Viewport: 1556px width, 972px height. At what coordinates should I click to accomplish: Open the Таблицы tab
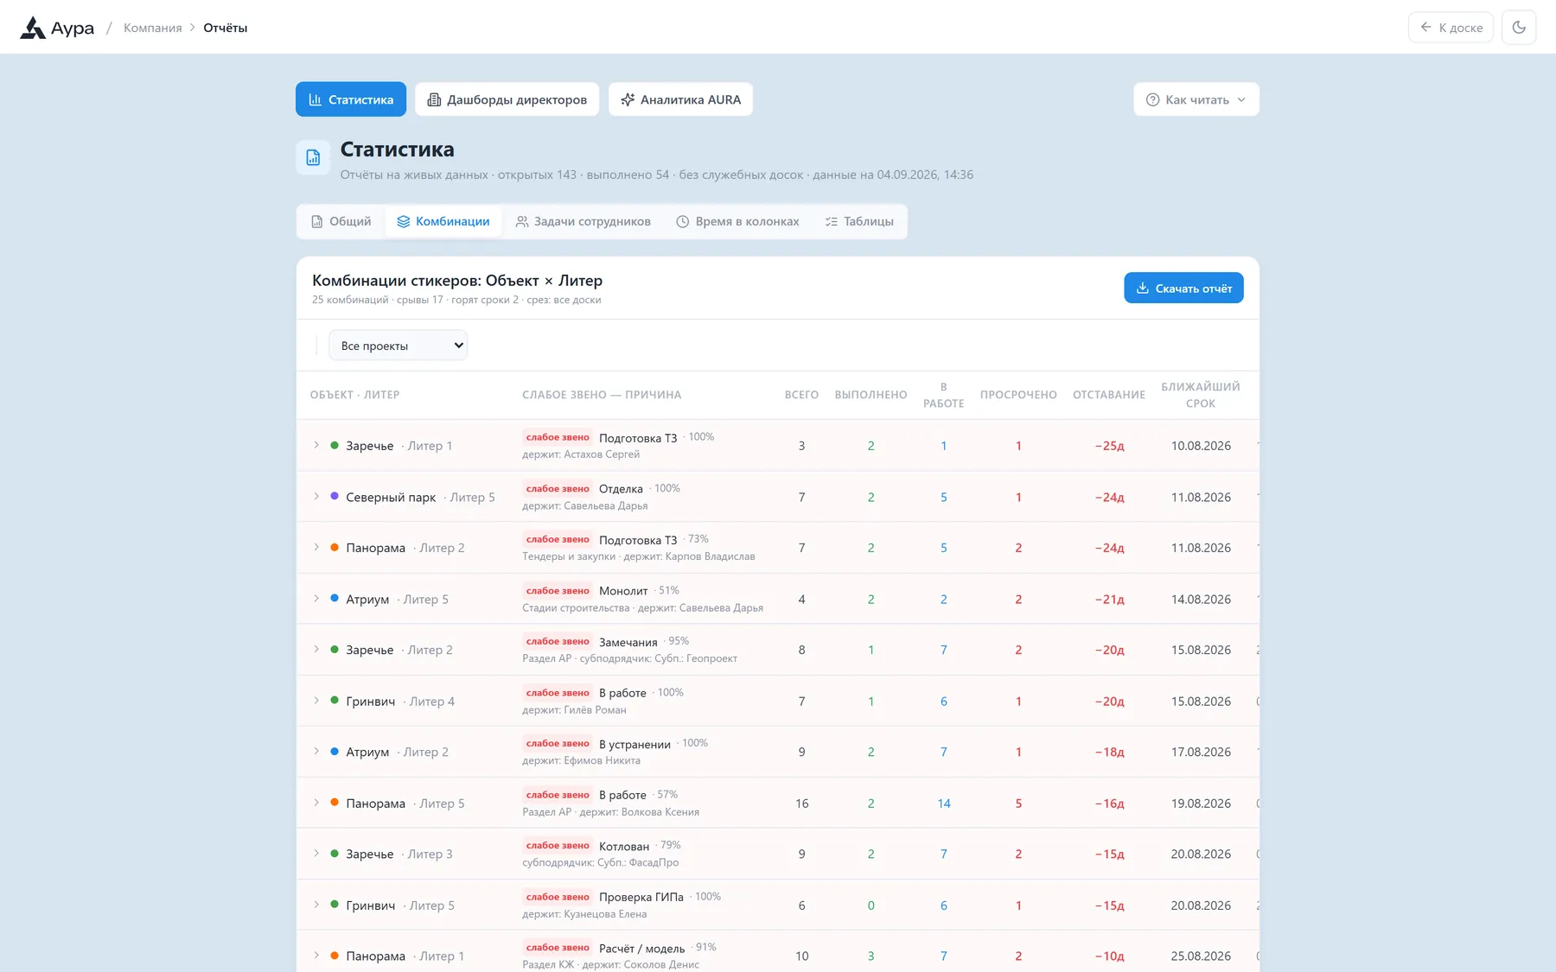(859, 221)
